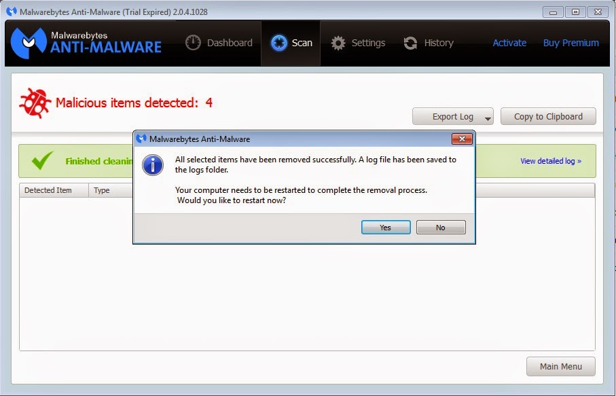Click Copy to Clipboard button

click(x=548, y=116)
